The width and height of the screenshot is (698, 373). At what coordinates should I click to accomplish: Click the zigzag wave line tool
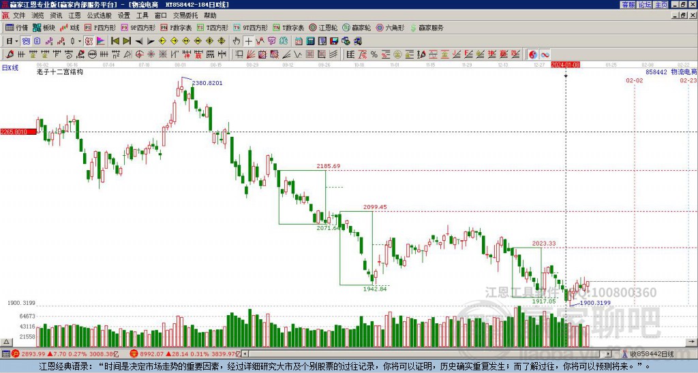298,54
